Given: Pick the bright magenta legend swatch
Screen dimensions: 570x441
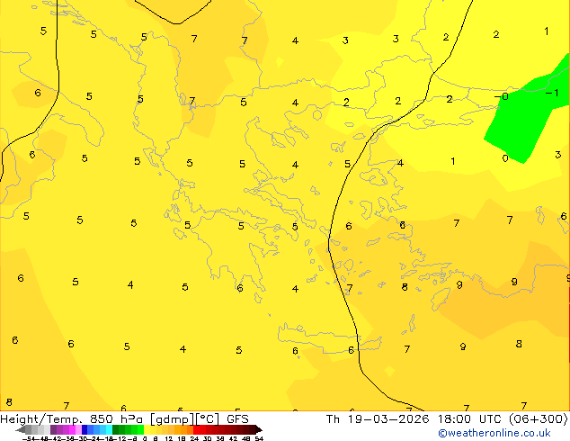Looking at the screenshot, I should [x=72, y=429].
